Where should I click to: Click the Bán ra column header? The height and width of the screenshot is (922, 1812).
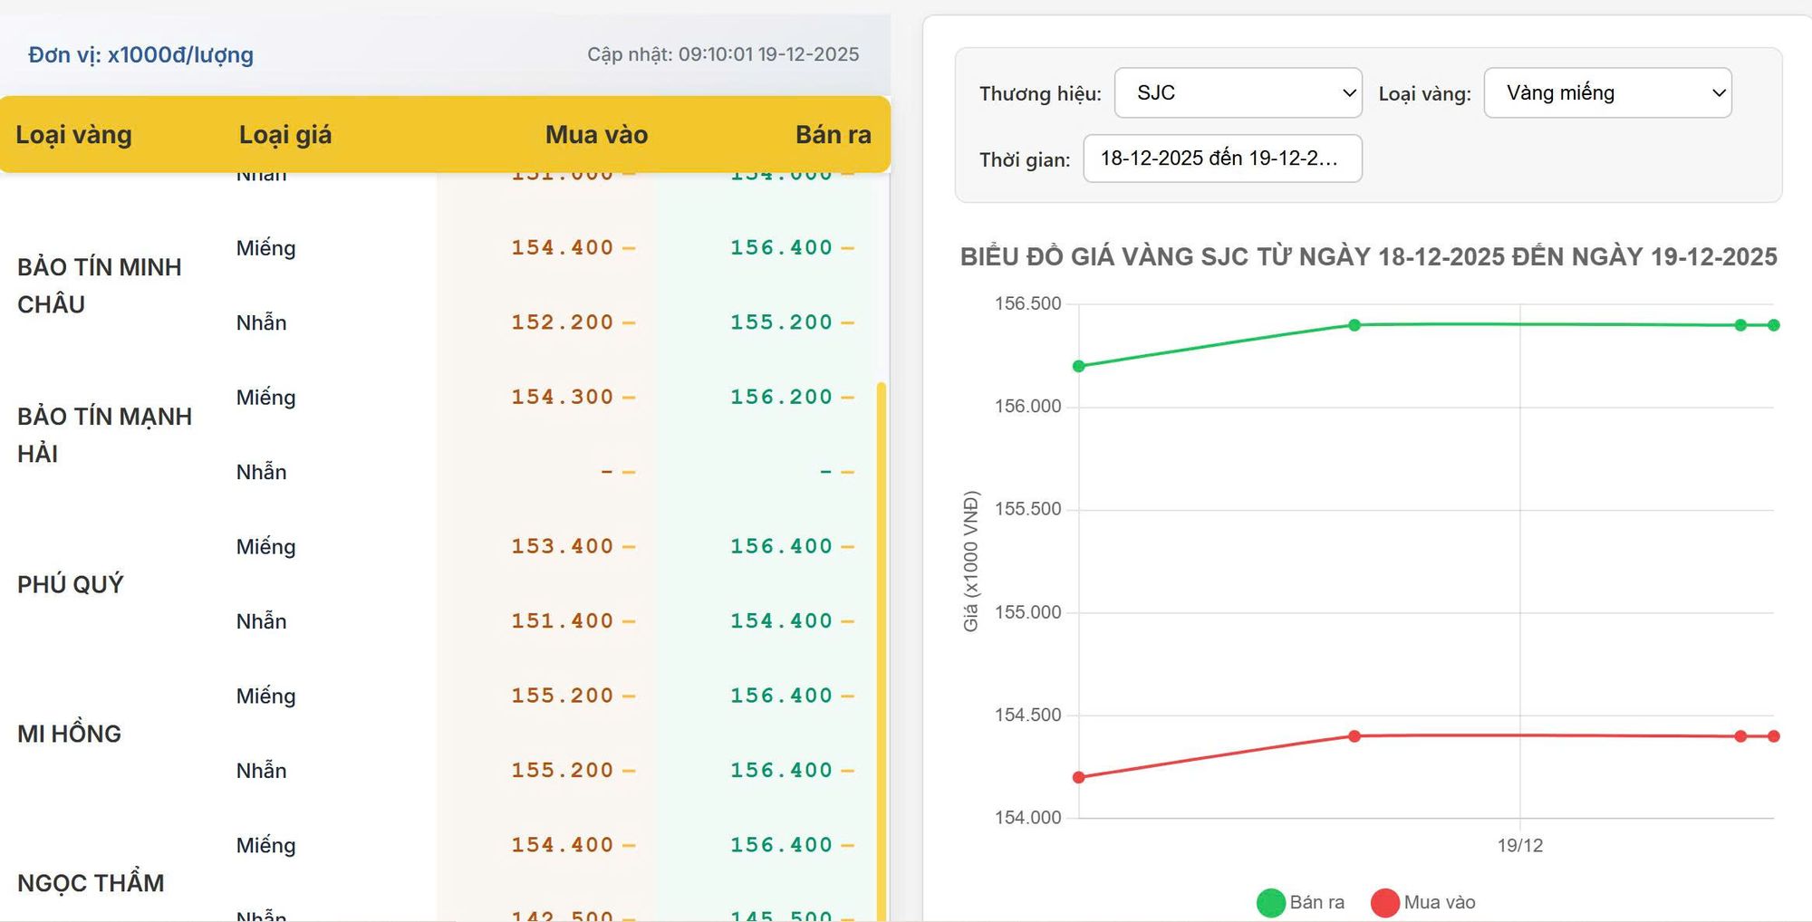click(x=833, y=135)
